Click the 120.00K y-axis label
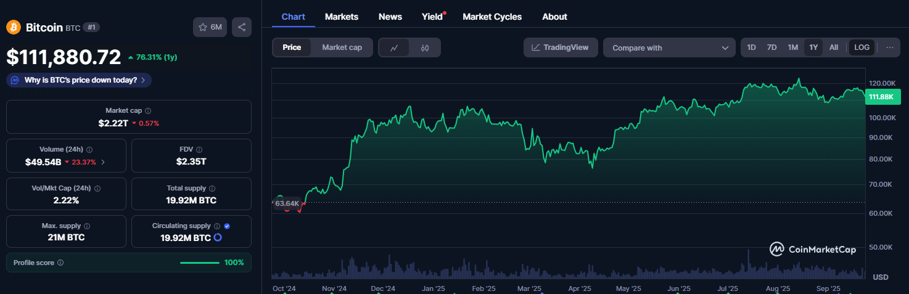The width and height of the screenshot is (909, 294). tap(881, 83)
